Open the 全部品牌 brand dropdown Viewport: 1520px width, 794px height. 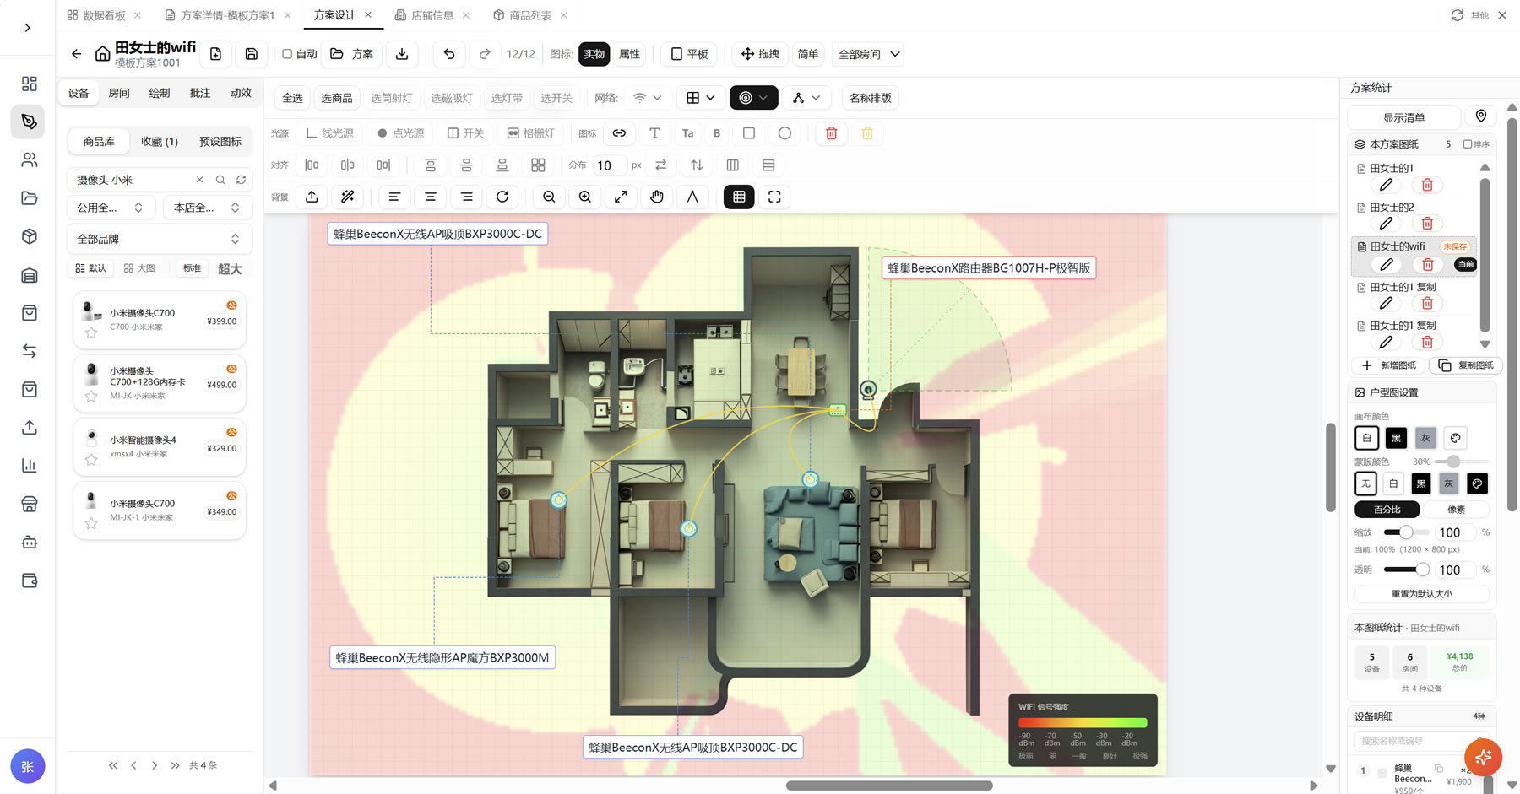point(159,239)
